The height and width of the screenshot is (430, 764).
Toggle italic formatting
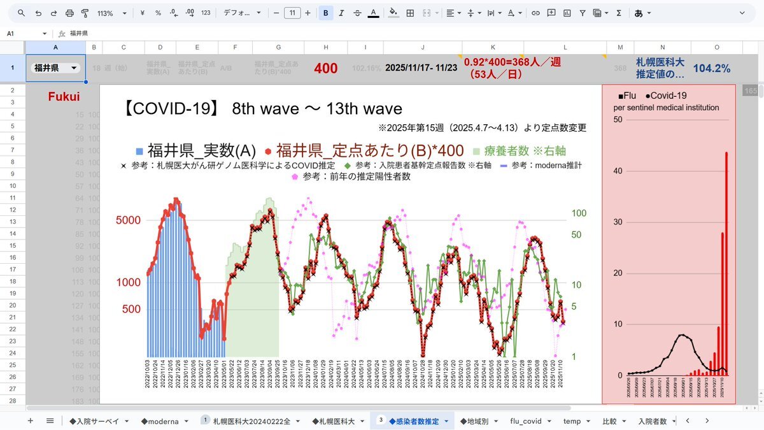coord(342,13)
